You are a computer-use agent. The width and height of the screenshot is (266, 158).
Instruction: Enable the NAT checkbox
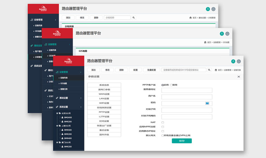[x=163, y=122]
